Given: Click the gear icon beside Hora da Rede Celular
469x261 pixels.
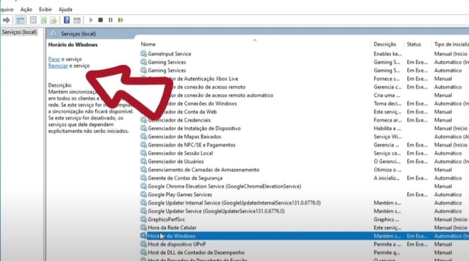Looking at the screenshot, I should point(143,228).
